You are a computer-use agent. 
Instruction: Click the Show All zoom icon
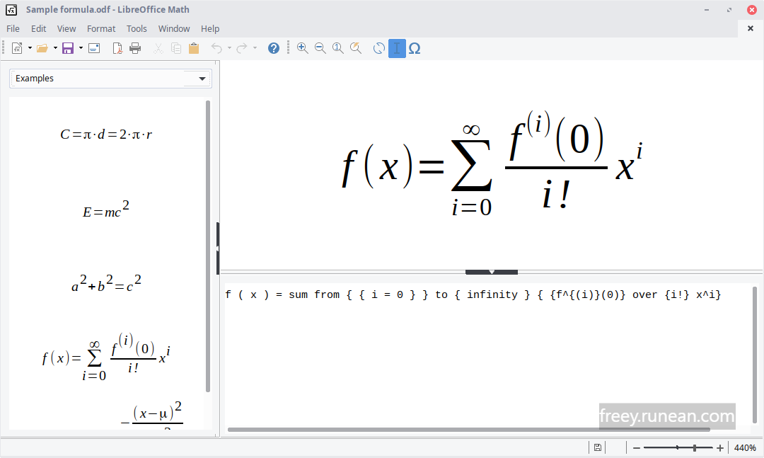click(x=355, y=48)
